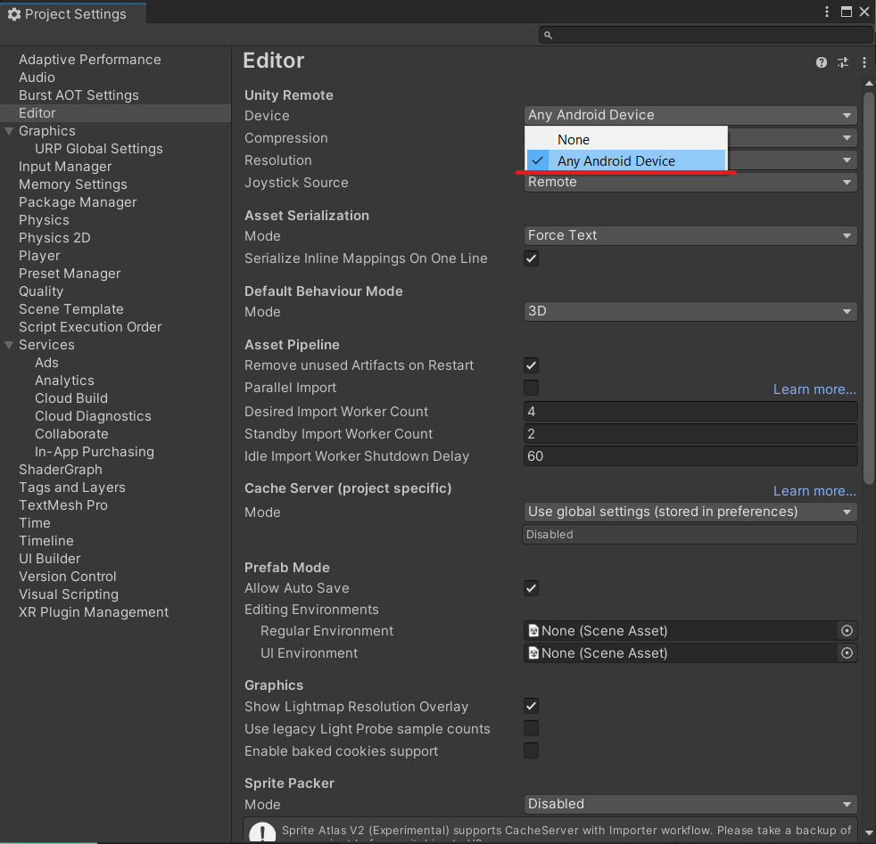Edit Idle Import Worker Shutdown Delay field
Viewport: 876px width, 844px height.
pyautogui.click(x=690, y=456)
